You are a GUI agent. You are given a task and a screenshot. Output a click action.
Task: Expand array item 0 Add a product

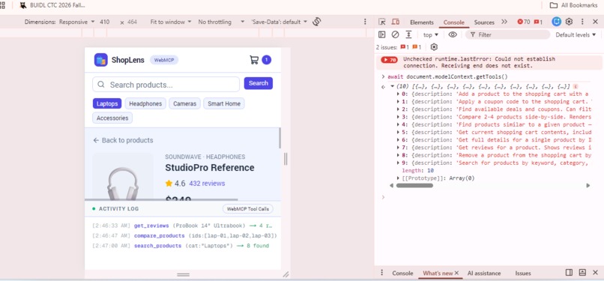pyautogui.click(x=399, y=94)
